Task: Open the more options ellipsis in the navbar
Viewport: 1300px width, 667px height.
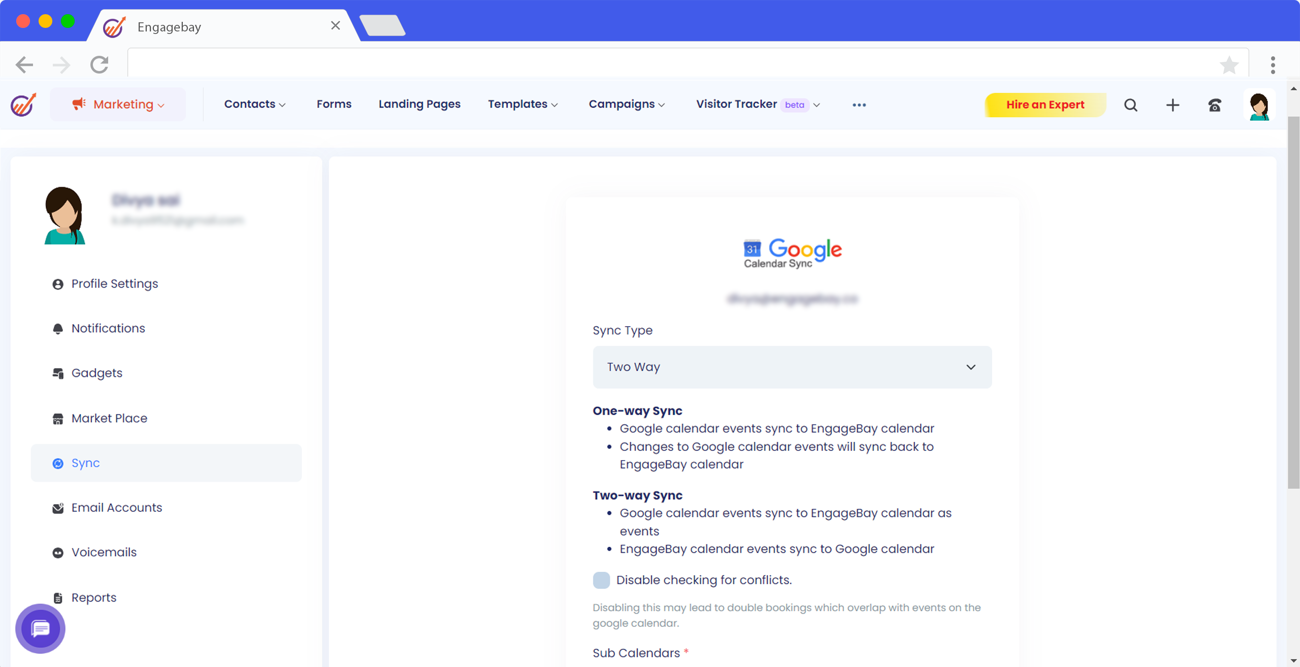Action: click(x=859, y=105)
